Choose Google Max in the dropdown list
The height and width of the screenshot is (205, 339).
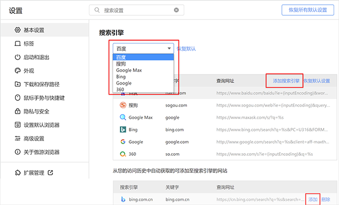(x=144, y=70)
